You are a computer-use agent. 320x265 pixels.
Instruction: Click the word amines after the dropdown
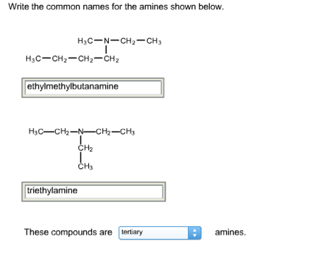tap(230, 232)
